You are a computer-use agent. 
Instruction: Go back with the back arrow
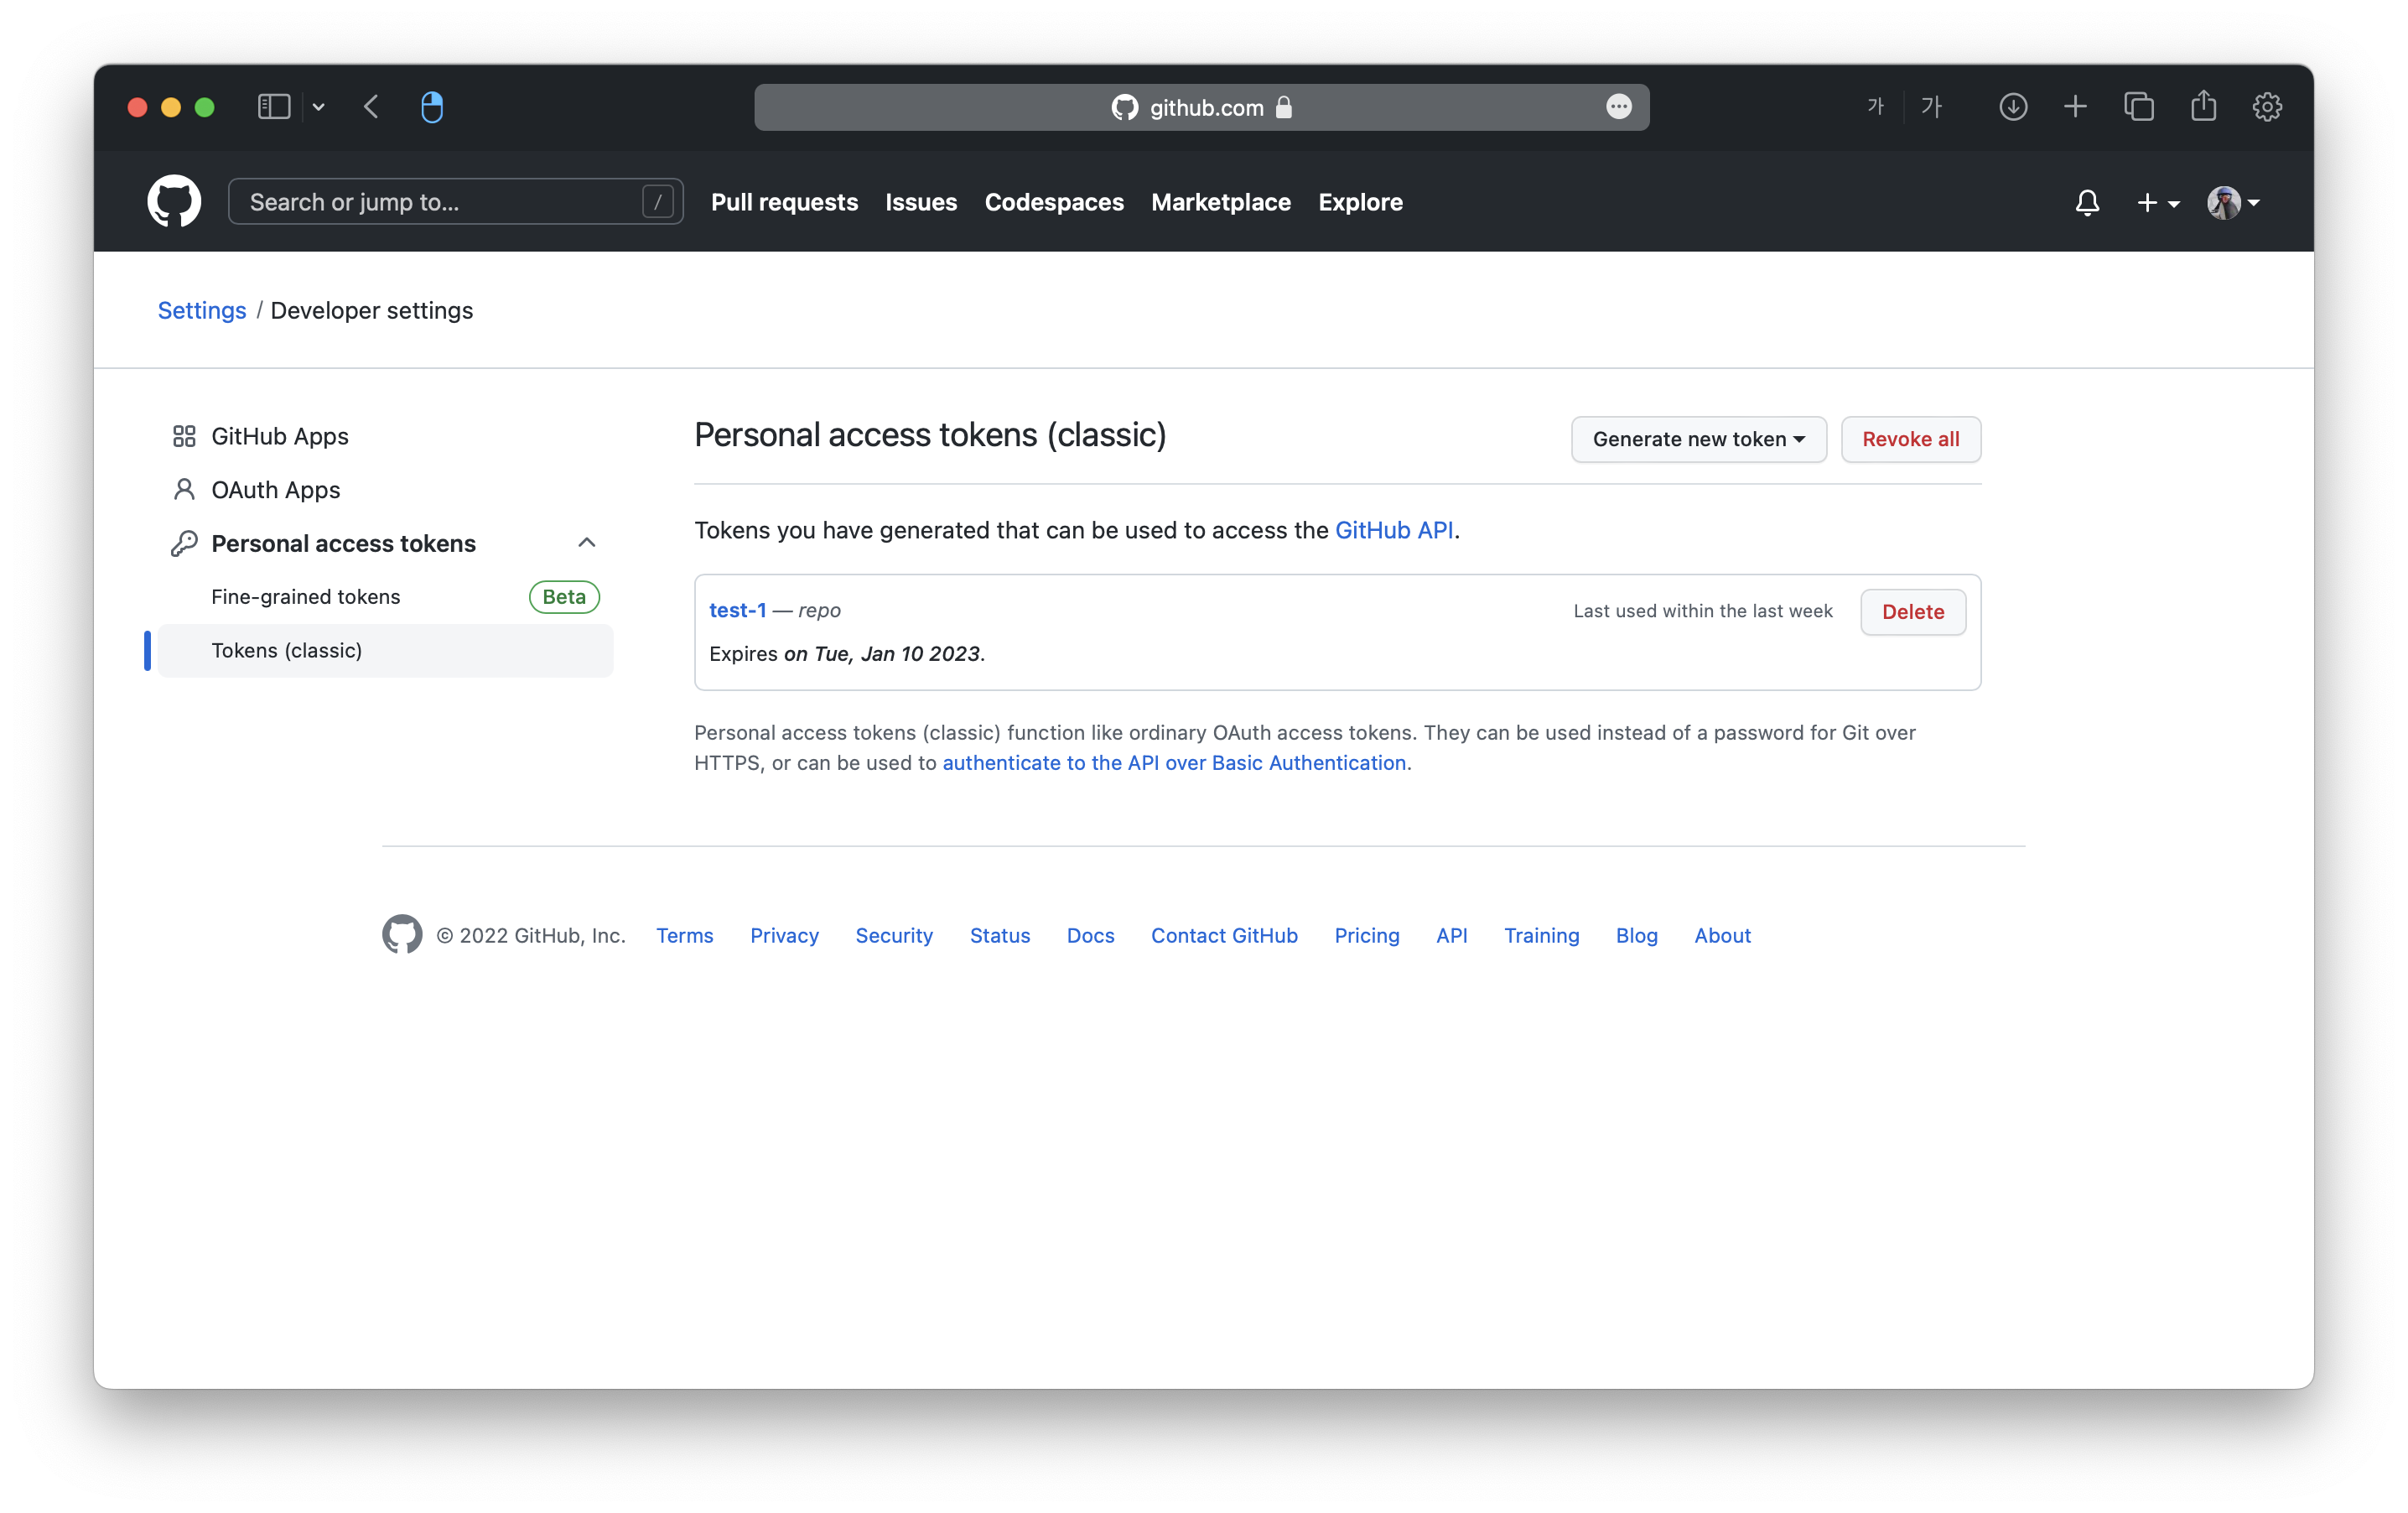coord(372,107)
